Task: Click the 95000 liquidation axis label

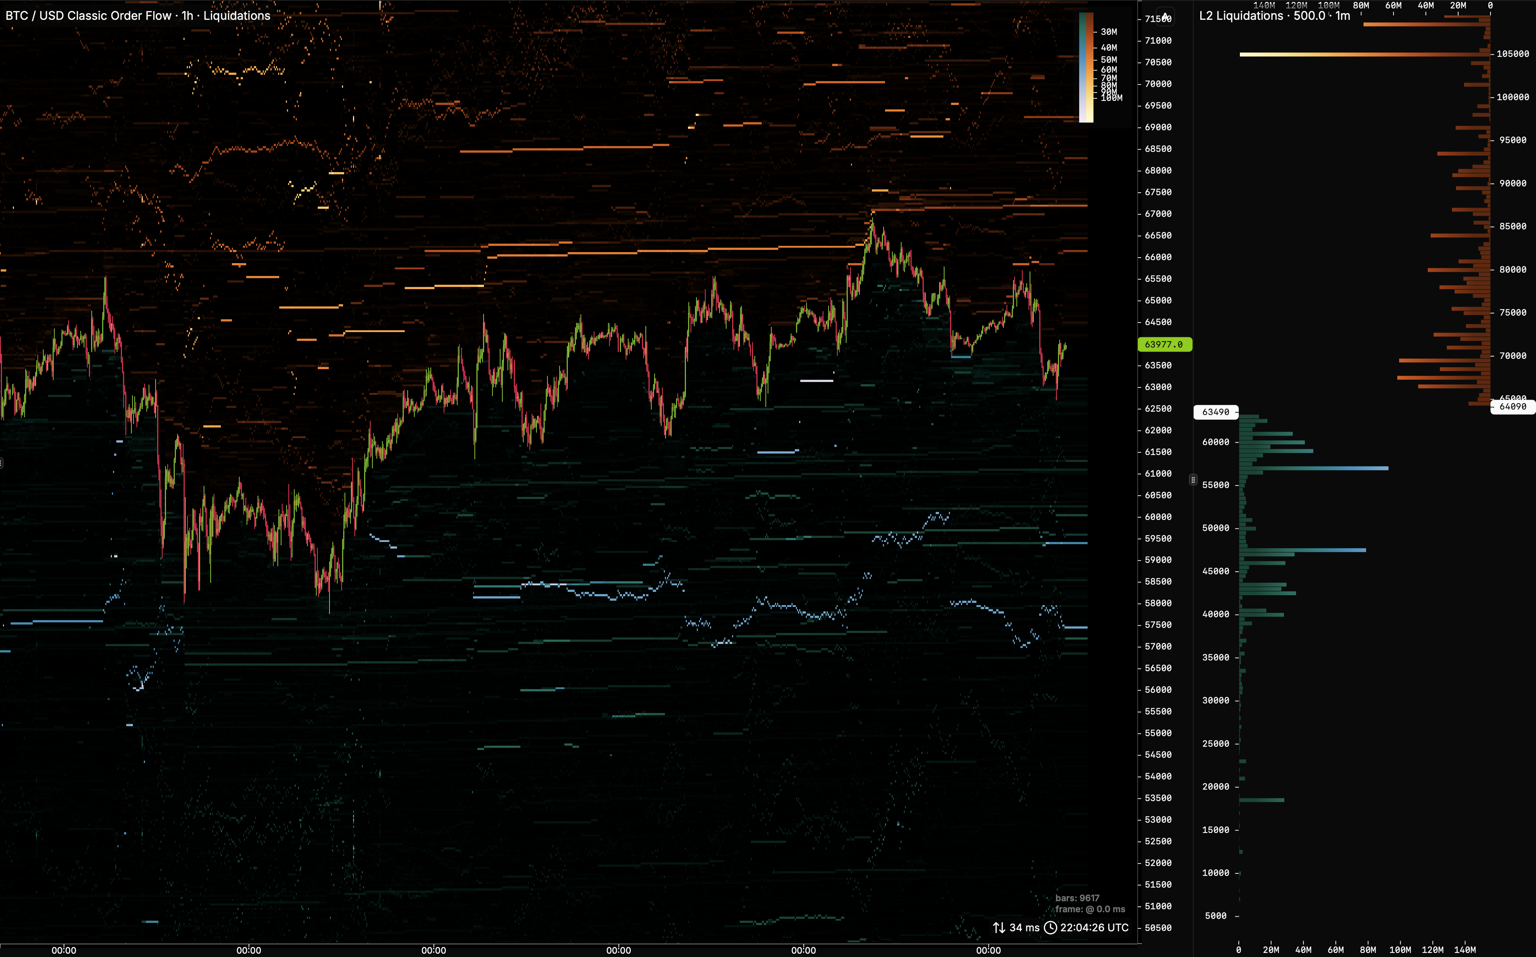Action: [1513, 140]
